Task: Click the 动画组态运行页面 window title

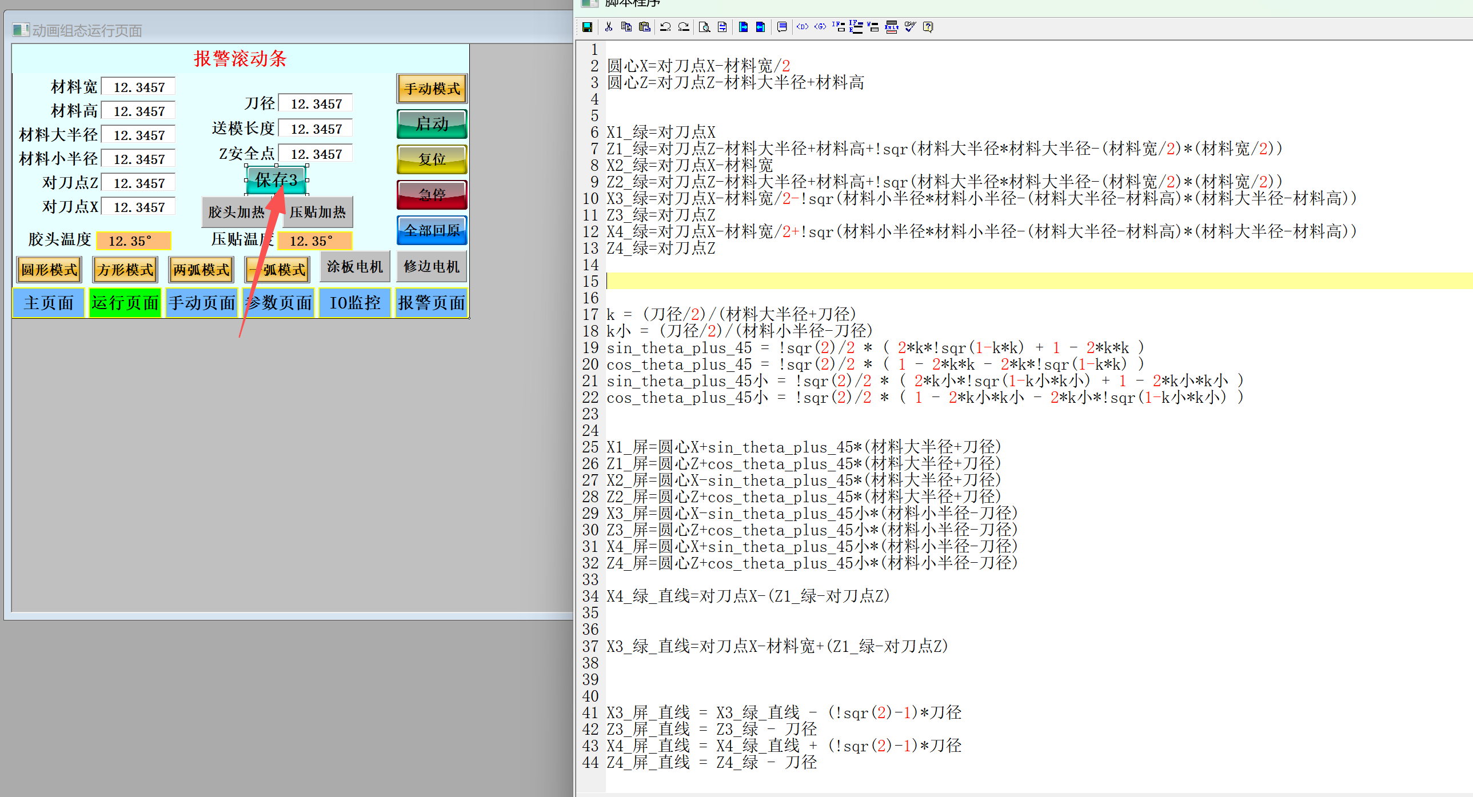Action: tap(87, 30)
